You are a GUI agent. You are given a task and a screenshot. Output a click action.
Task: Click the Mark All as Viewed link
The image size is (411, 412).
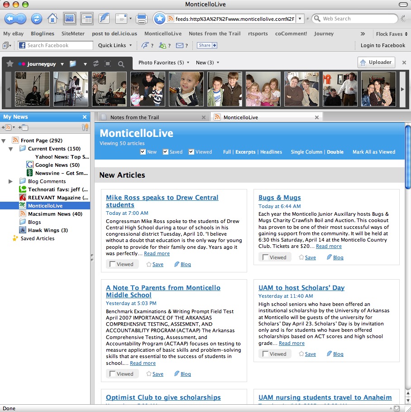(373, 152)
